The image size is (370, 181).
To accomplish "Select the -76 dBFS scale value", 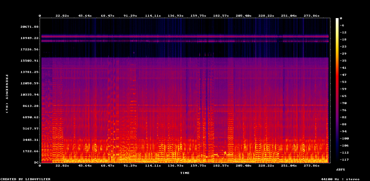I will coord(343,110).
